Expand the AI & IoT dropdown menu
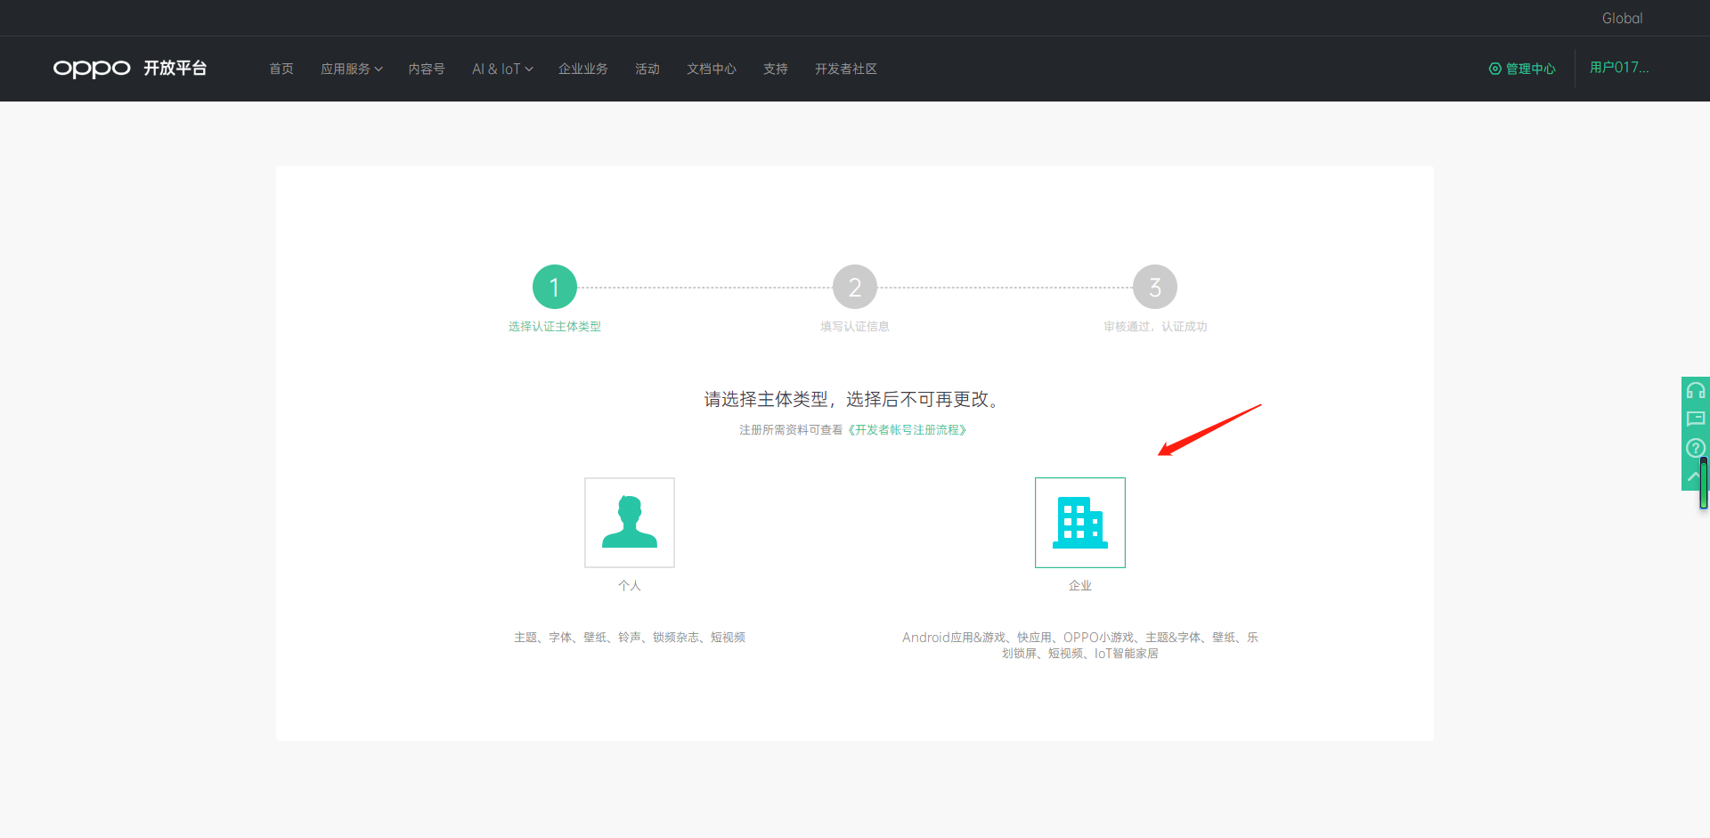 502,69
